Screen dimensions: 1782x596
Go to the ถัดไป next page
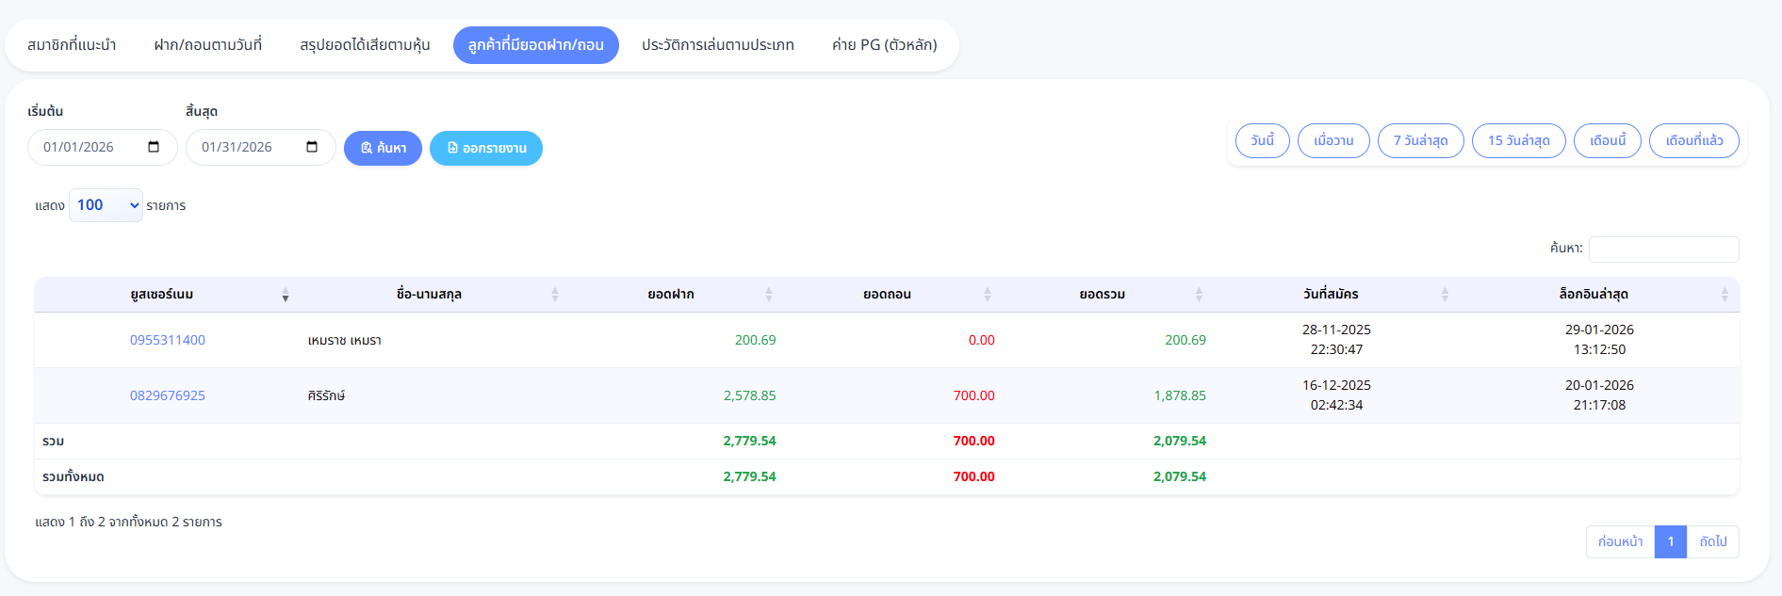pos(1712,541)
